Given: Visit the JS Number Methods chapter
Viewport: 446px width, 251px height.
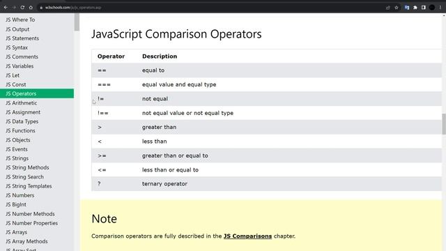Looking at the screenshot, I should (x=30, y=214).
